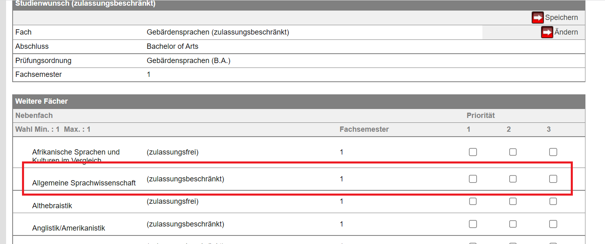Click the red arrow icon beside Speichern
The width and height of the screenshot is (605, 244).
(537, 17)
